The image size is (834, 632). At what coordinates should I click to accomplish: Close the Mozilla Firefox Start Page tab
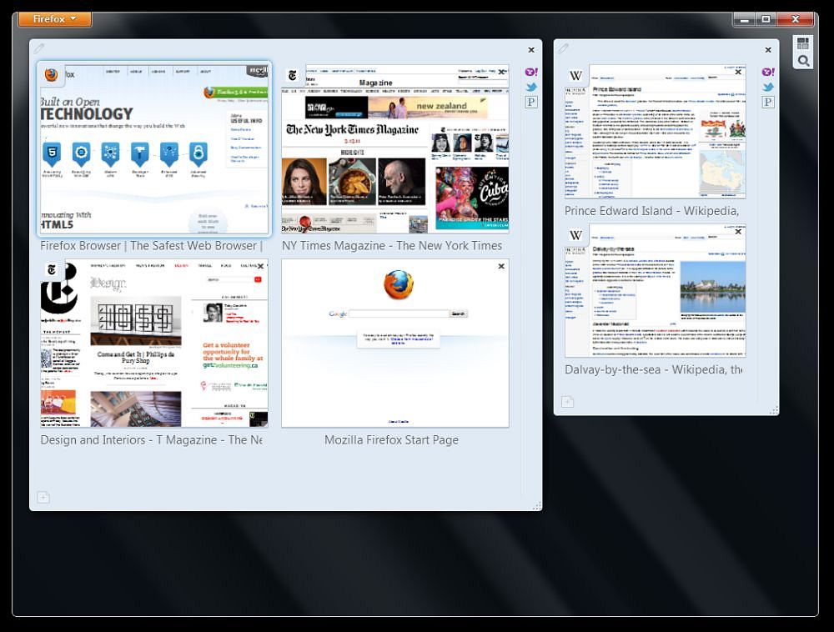pyautogui.click(x=501, y=267)
